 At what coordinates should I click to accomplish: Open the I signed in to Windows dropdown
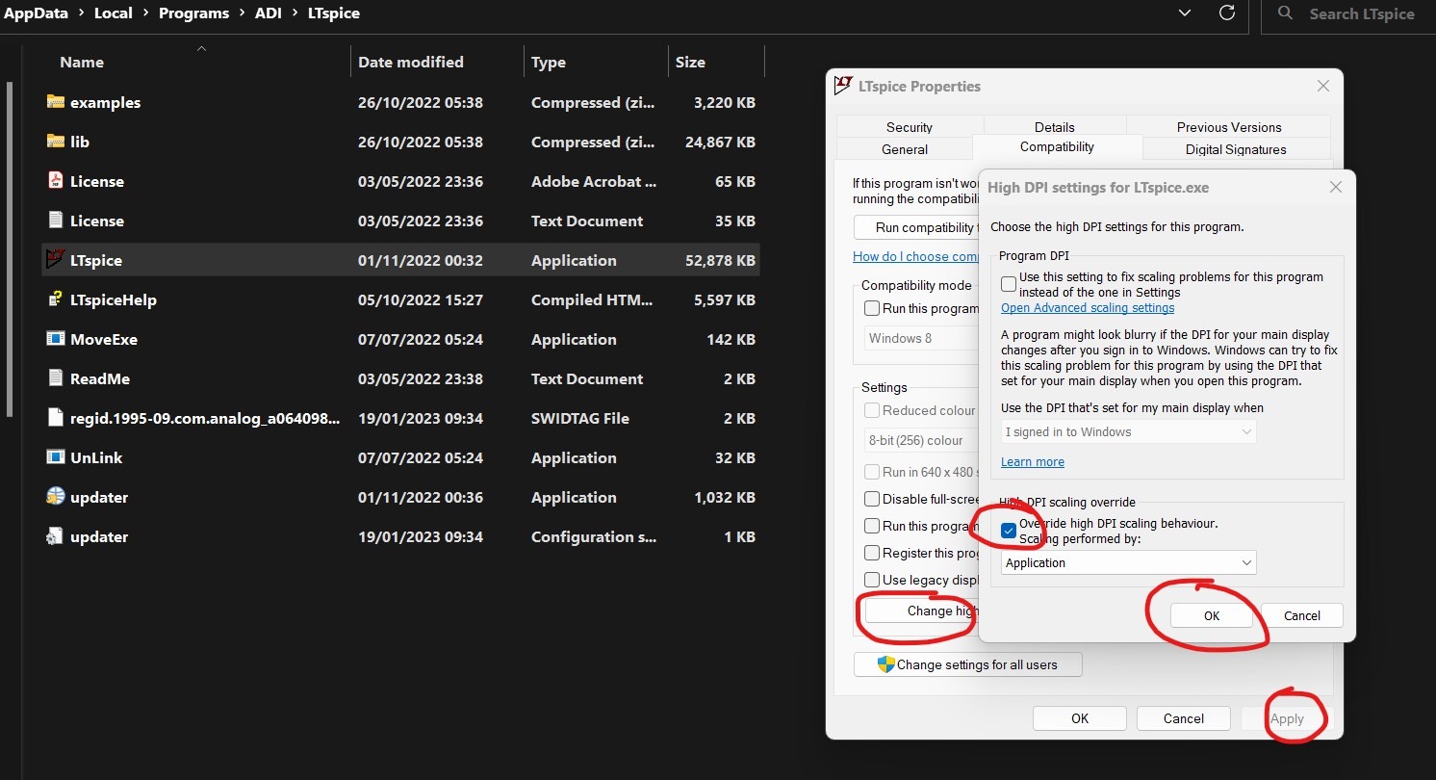pyautogui.click(x=1129, y=431)
